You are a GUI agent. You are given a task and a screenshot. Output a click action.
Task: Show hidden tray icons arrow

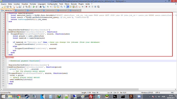[150, 97]
